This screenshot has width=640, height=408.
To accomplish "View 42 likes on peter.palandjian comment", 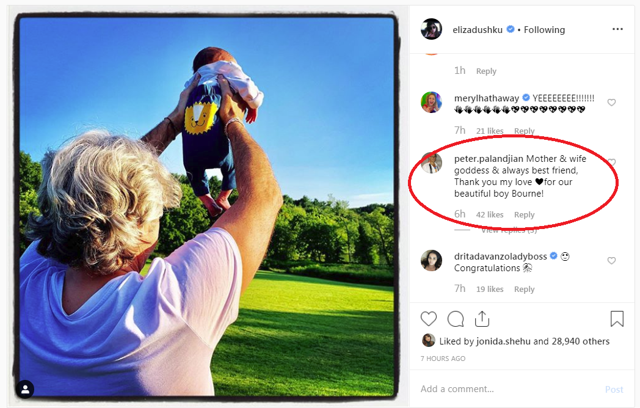I will [x=490, y=215].
